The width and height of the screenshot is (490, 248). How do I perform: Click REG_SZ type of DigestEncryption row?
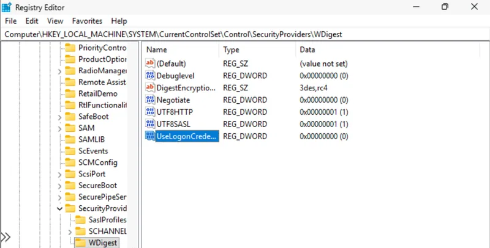(x=236, y=88)
